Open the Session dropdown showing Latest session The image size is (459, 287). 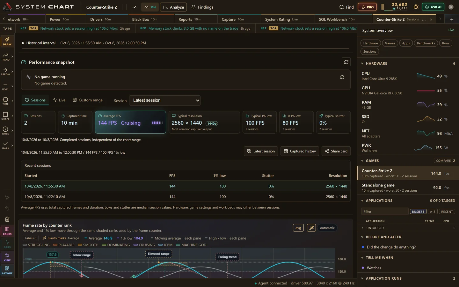tap(165, 100)
